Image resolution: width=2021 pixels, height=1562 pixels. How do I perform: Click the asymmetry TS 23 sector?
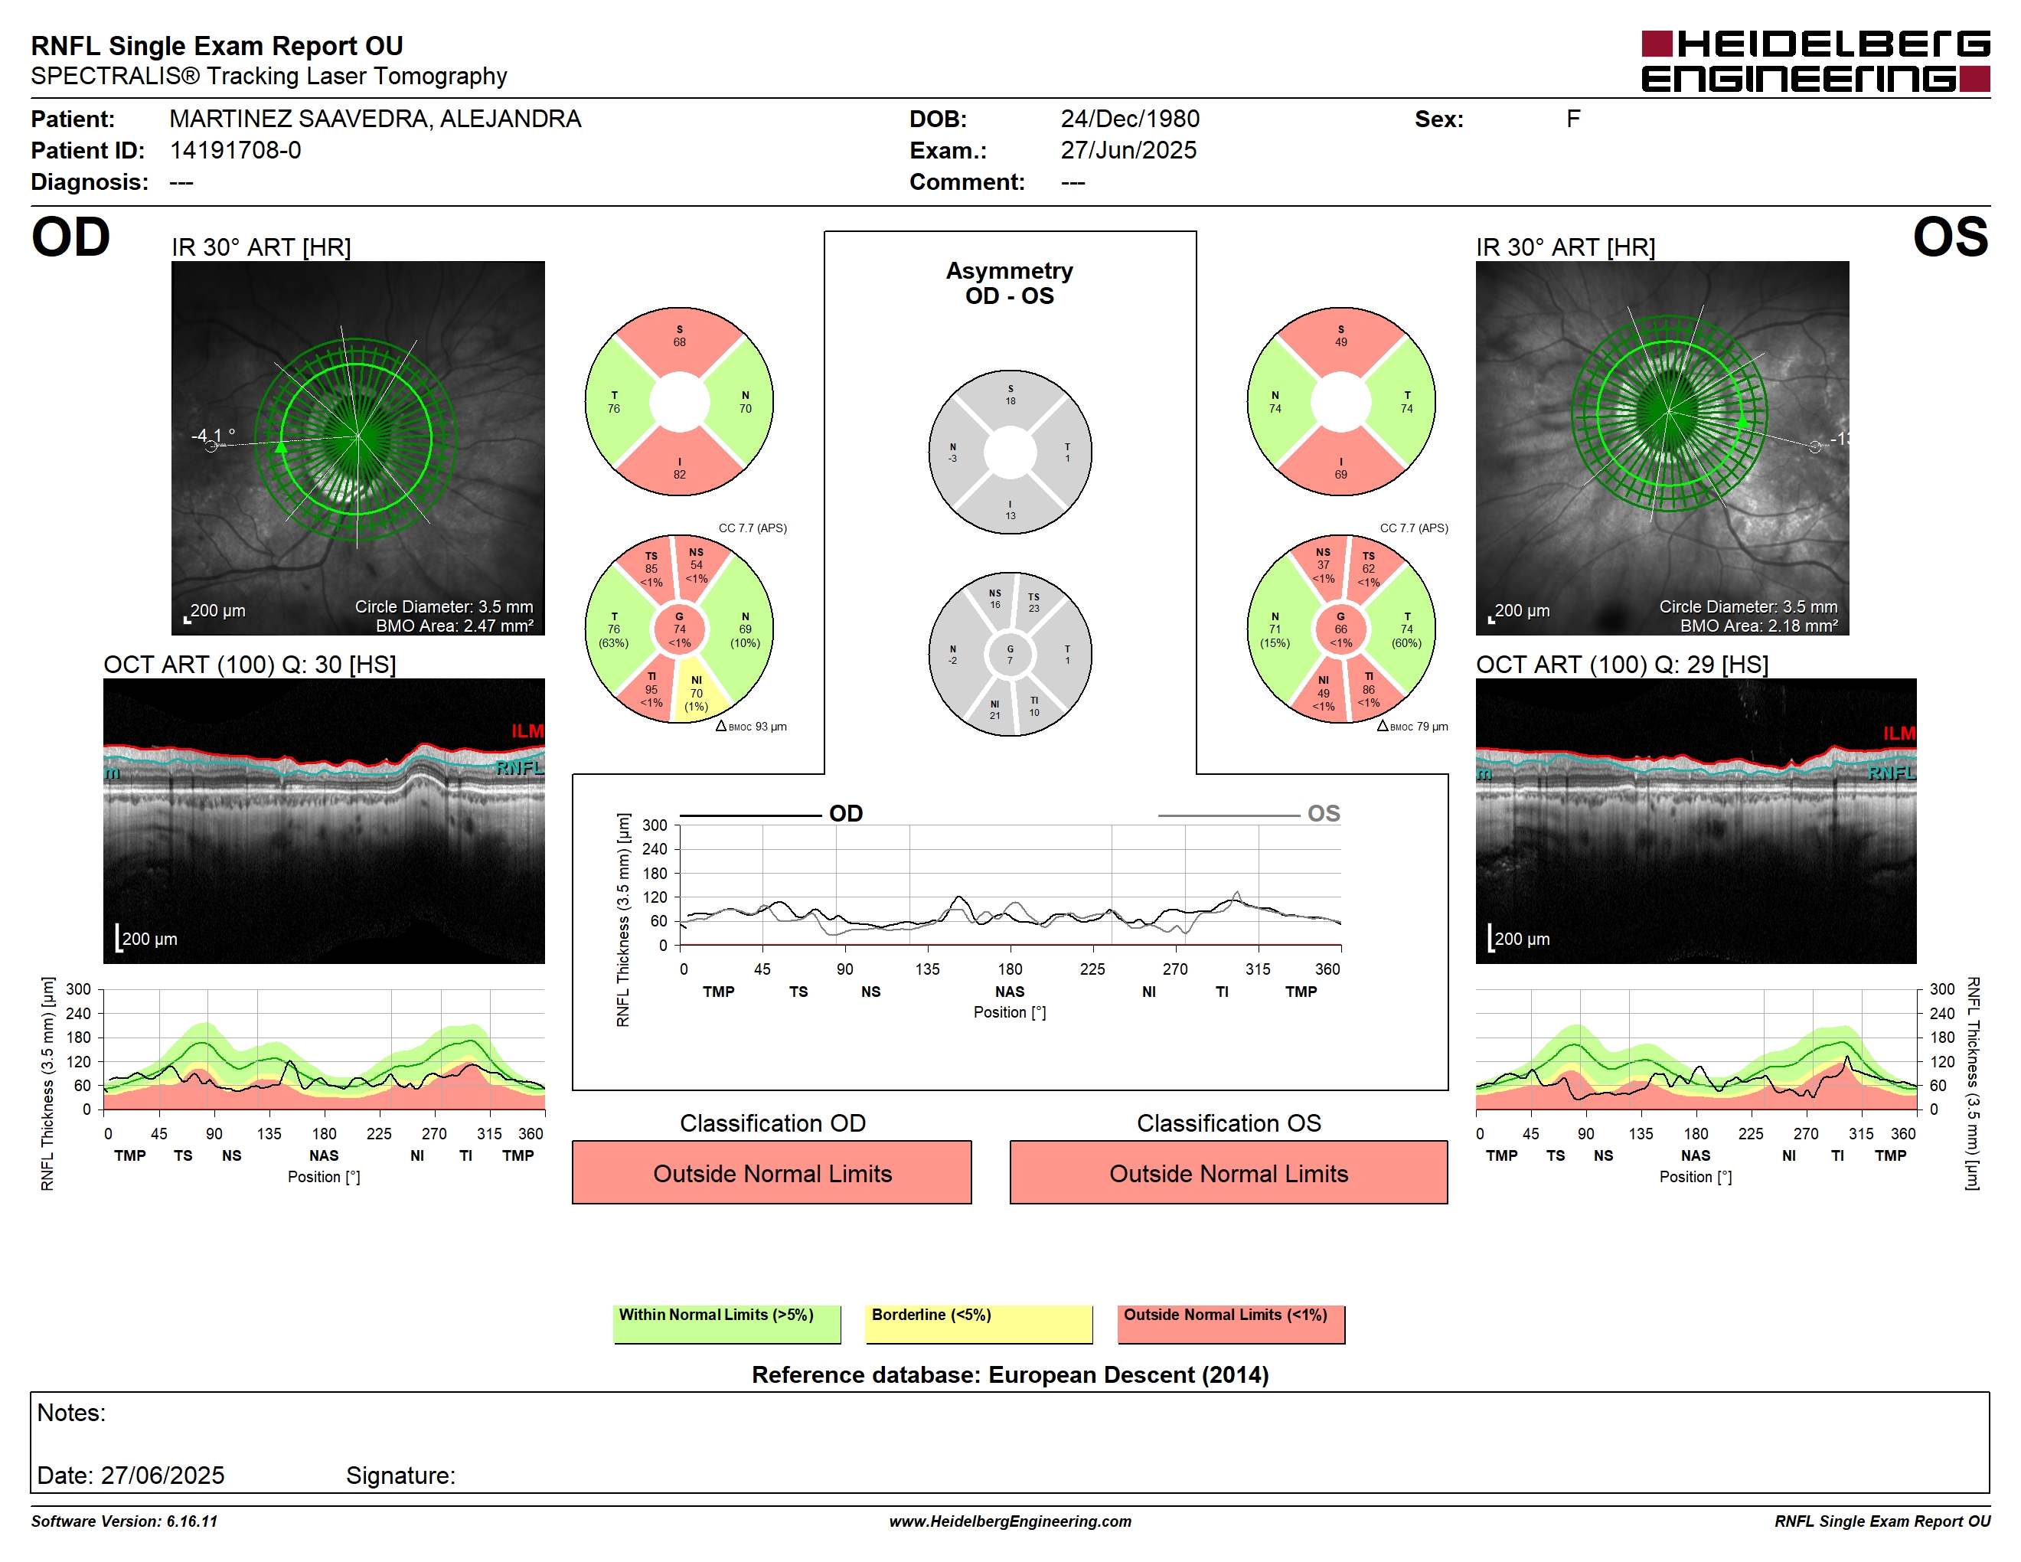coord(1033,603)
